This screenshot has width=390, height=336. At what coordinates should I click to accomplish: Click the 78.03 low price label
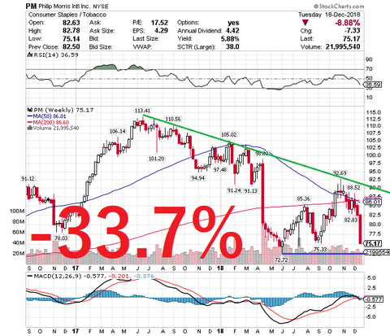coord(61,238)
